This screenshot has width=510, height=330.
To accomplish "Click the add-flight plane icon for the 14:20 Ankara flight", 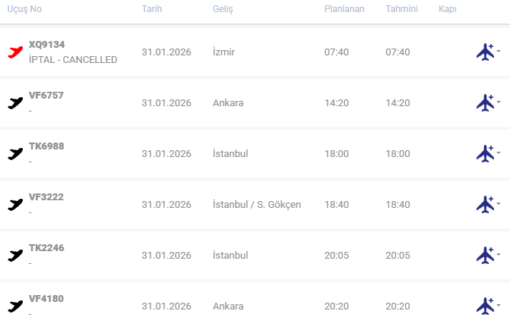I will [x=485, y=103].
